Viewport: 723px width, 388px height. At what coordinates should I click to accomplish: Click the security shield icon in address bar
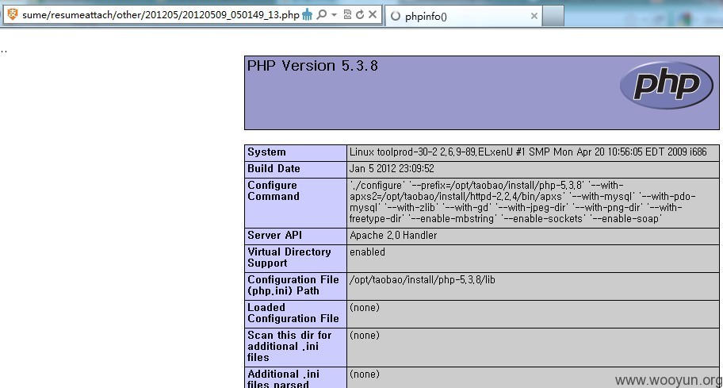pyautogui.click(x=13, y=15)
